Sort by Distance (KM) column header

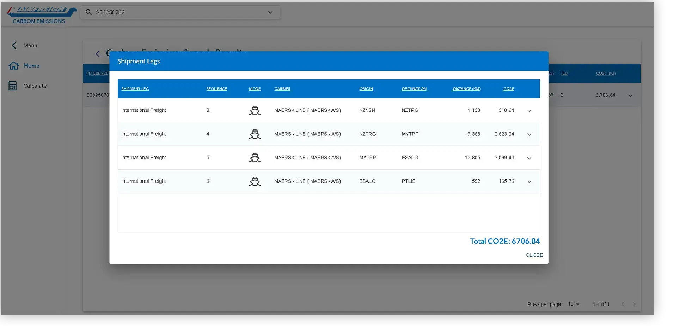(x=466, y=89)
